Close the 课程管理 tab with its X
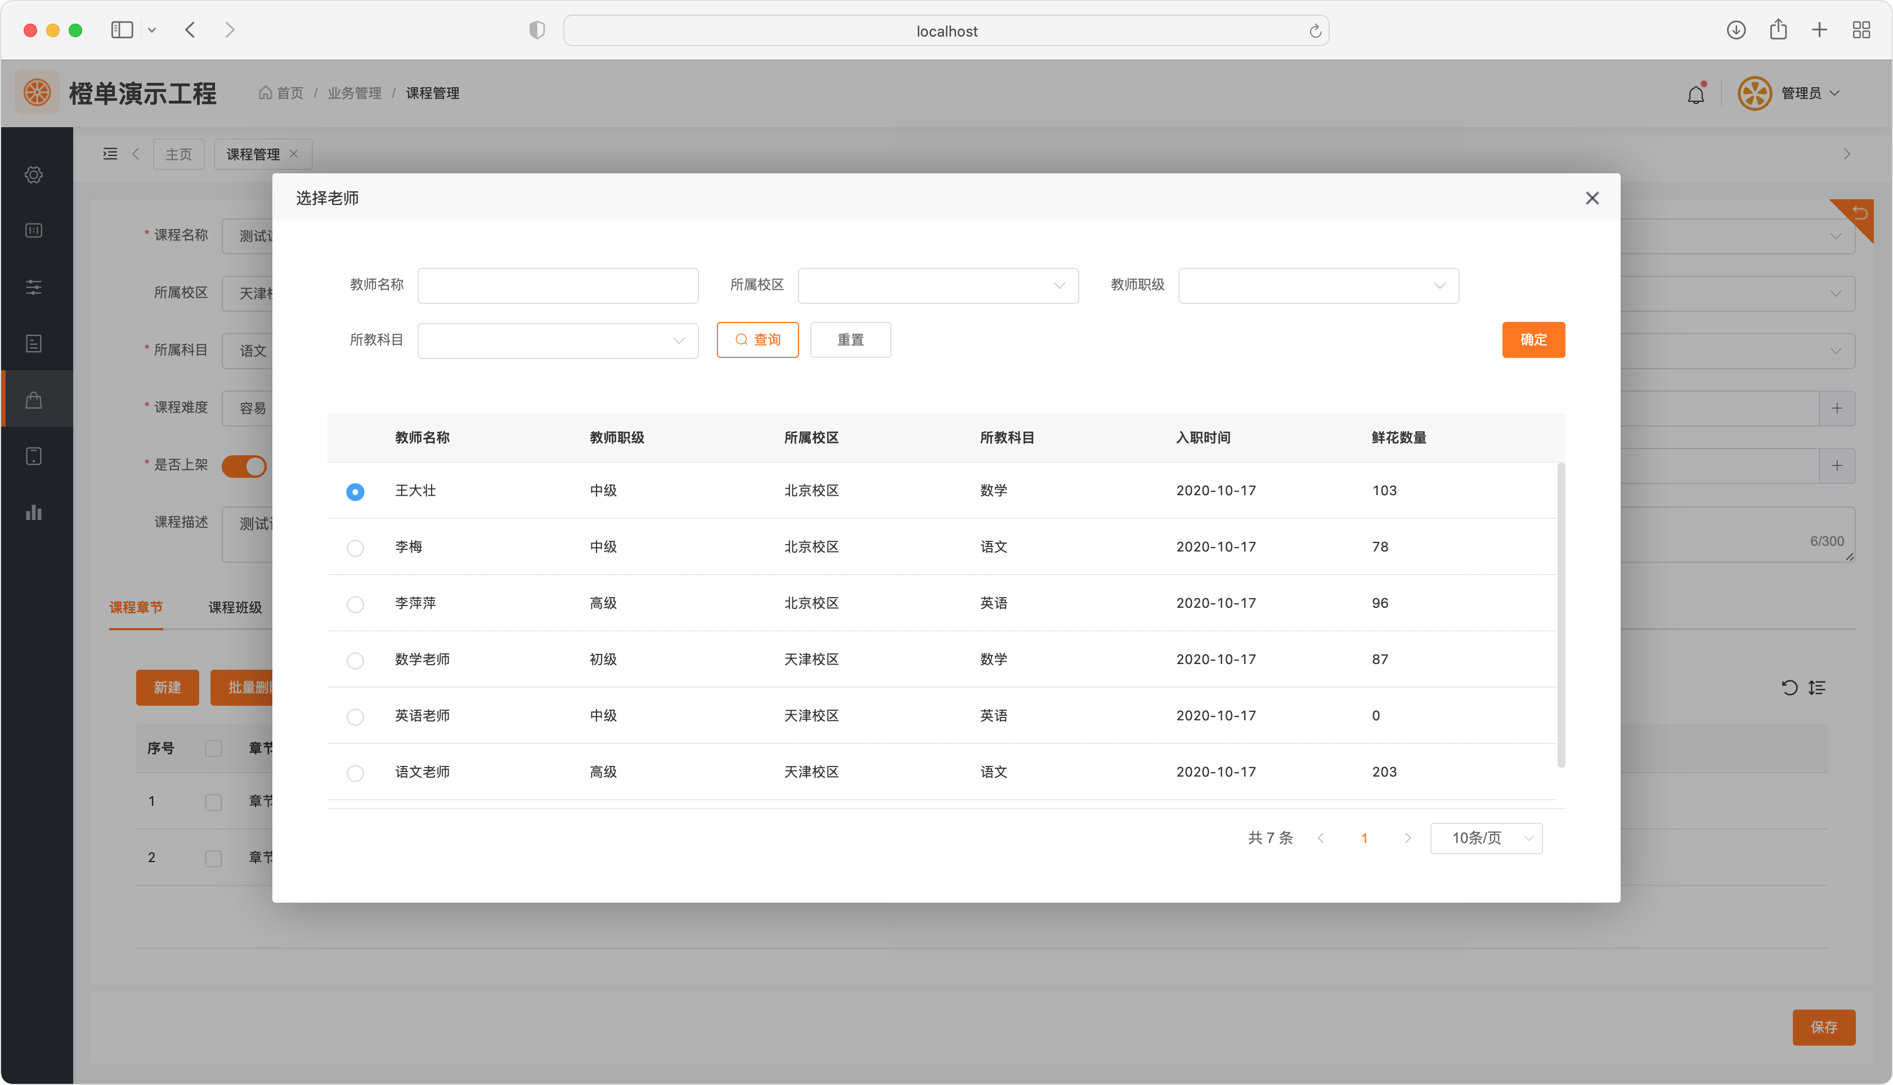This screenshot has width=1893, height=1085. tap(294, 154)
